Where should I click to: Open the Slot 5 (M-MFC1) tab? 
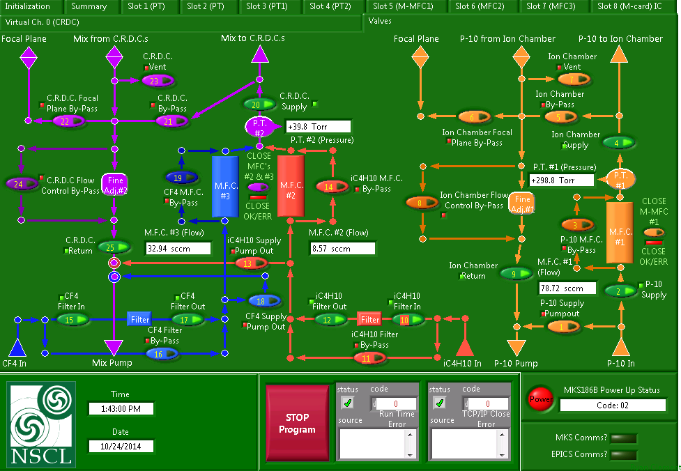pos(412,6)
